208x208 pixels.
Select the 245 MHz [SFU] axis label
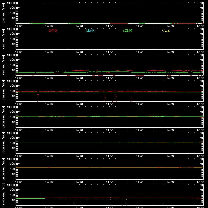(3, 13)
